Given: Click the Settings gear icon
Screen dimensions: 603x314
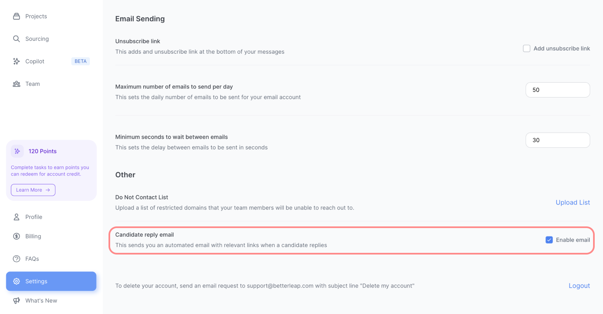Looking at the screenshot, I should pos(17,281).
